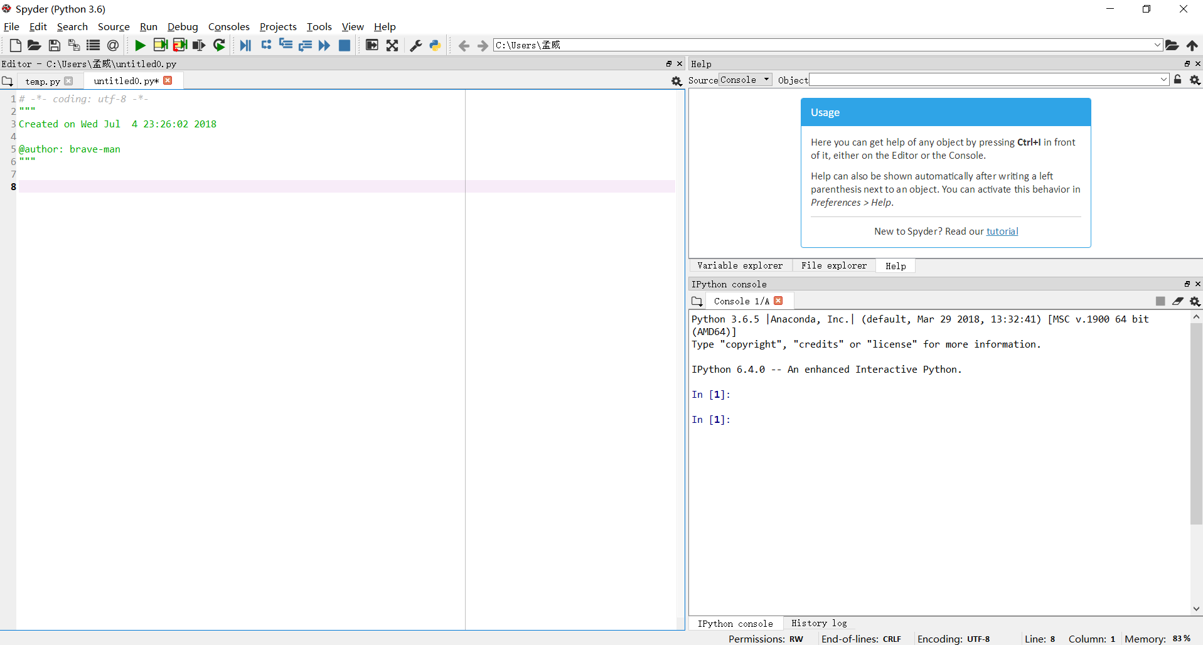Change to parent directory up arrow
This screenshot has width=1203, height=645.
pos(1192,45)
